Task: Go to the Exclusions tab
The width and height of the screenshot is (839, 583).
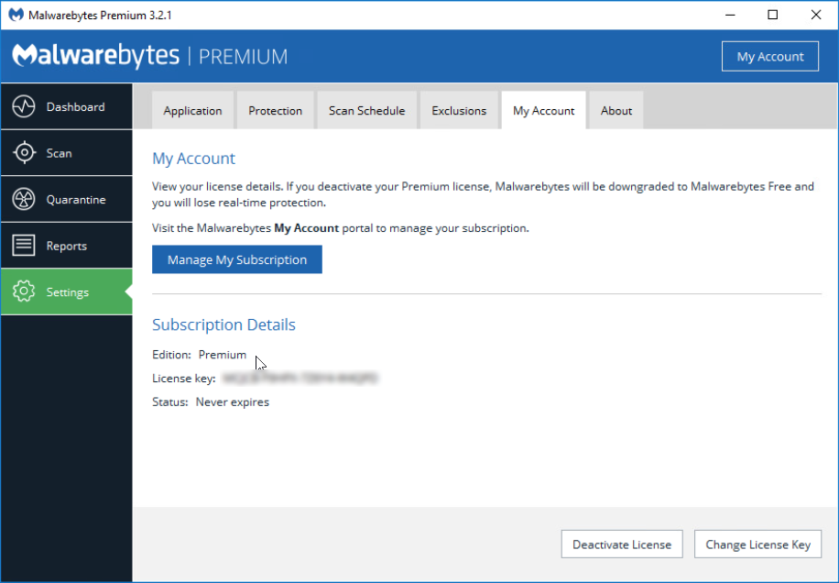Action: tap(459, 110)
